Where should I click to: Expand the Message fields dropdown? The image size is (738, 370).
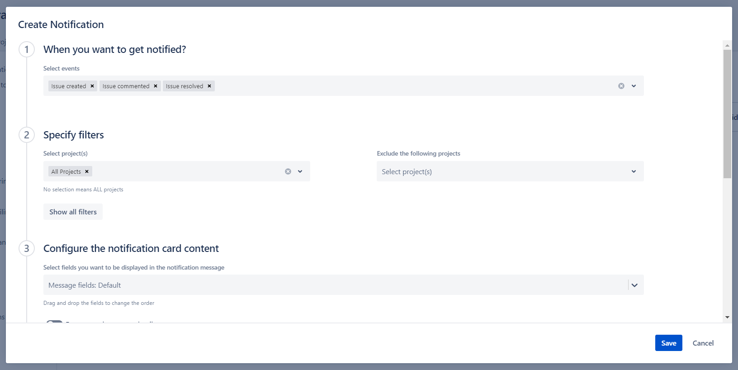[x=634, y=285]
